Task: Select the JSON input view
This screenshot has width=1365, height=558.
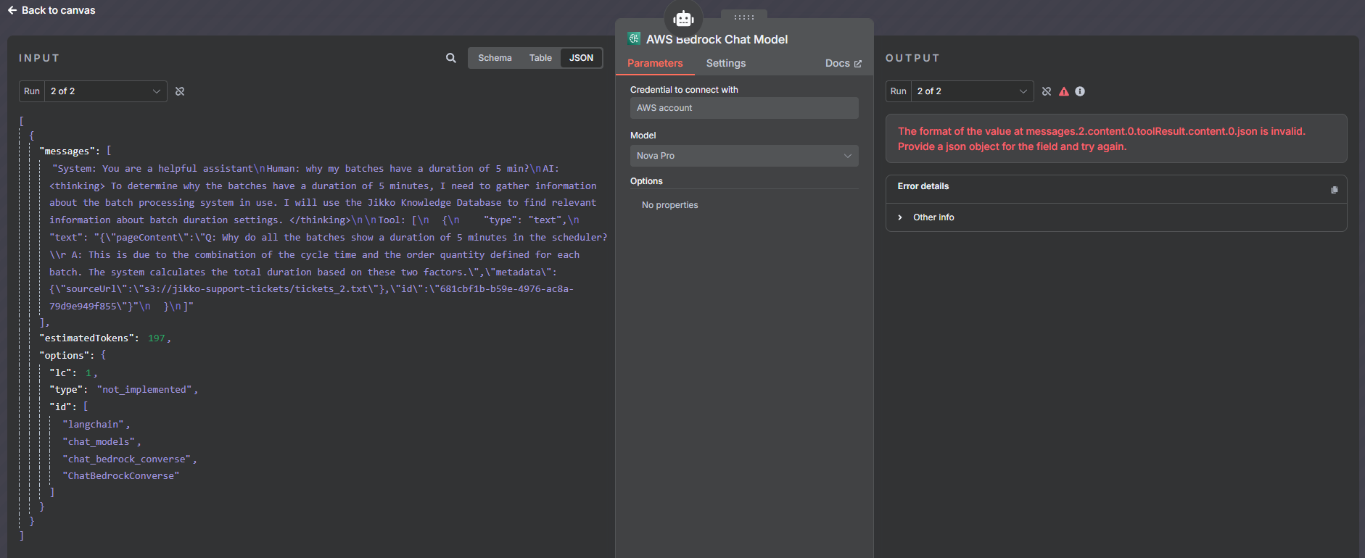Action: pyautogui.click(x=581, y=58)
